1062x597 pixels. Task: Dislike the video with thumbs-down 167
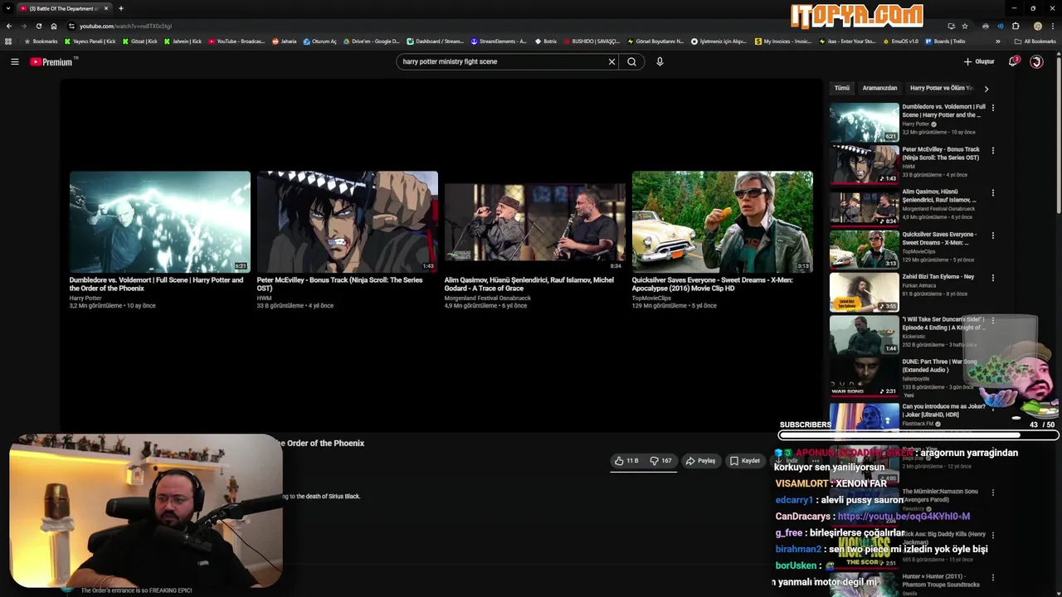pos(661,460)
